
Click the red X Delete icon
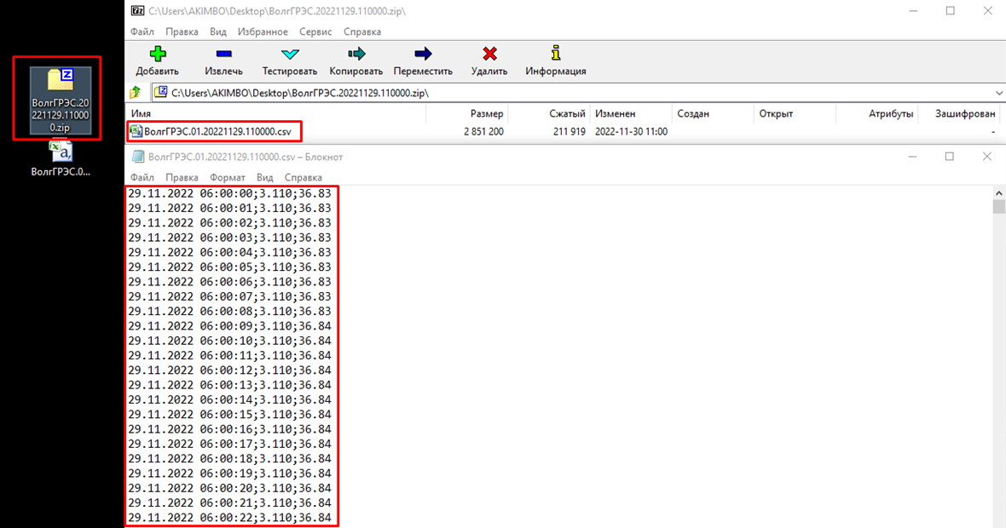tap(489, 55)
